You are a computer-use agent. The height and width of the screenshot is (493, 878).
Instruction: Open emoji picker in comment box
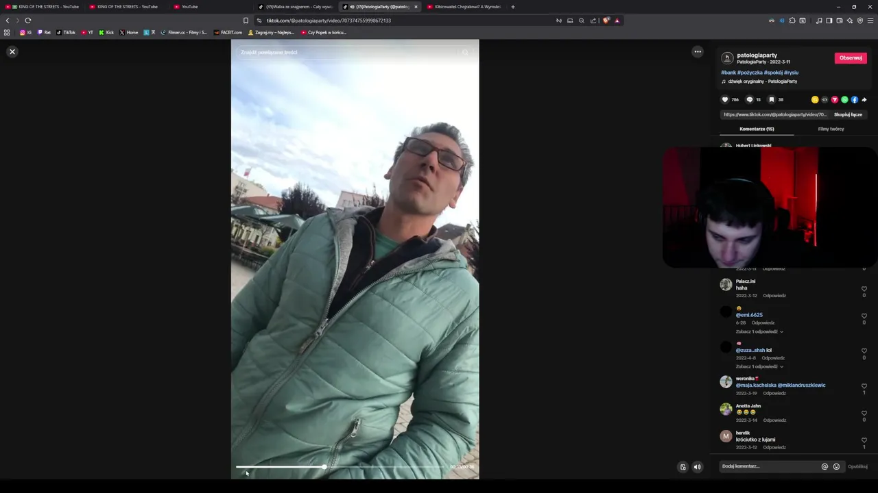pos(836,466)
